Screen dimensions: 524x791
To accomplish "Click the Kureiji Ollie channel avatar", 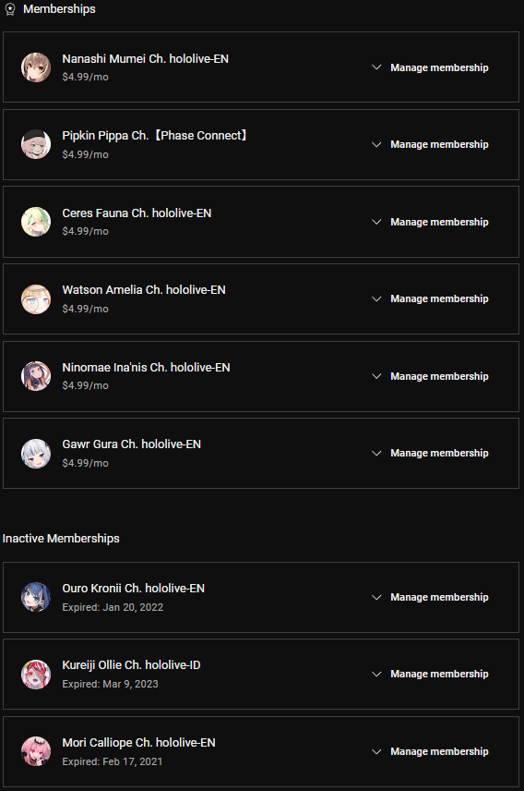I will (36, 674).
